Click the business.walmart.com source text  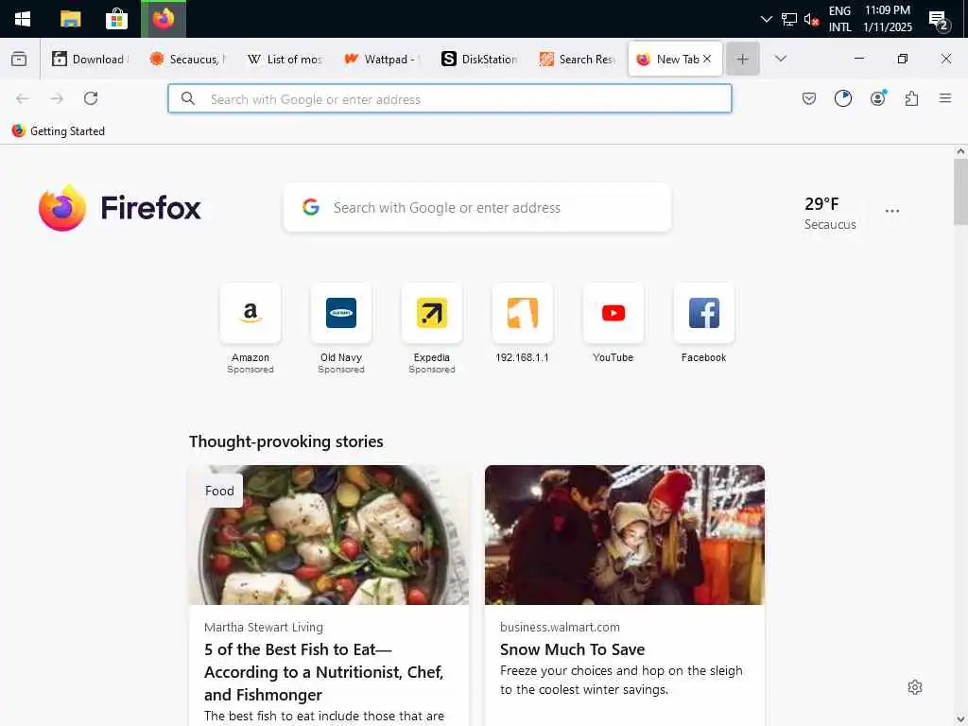(x=560, y=628)
